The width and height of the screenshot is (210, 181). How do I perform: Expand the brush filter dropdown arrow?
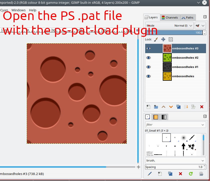[203, 125]
